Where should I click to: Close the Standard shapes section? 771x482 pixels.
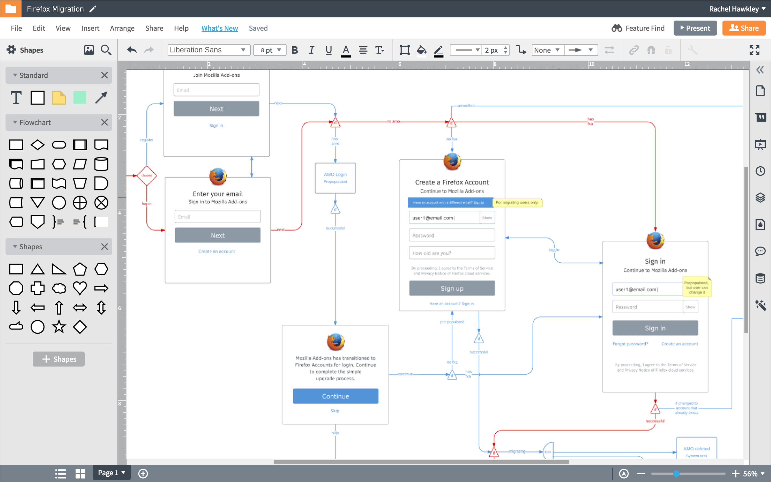click(104, 75)
